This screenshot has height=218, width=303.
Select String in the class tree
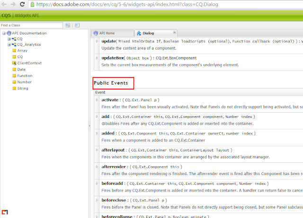tap(23, 88)
